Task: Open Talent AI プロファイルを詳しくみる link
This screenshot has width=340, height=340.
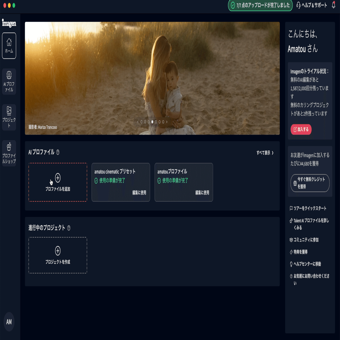Action: pos(309,224)
